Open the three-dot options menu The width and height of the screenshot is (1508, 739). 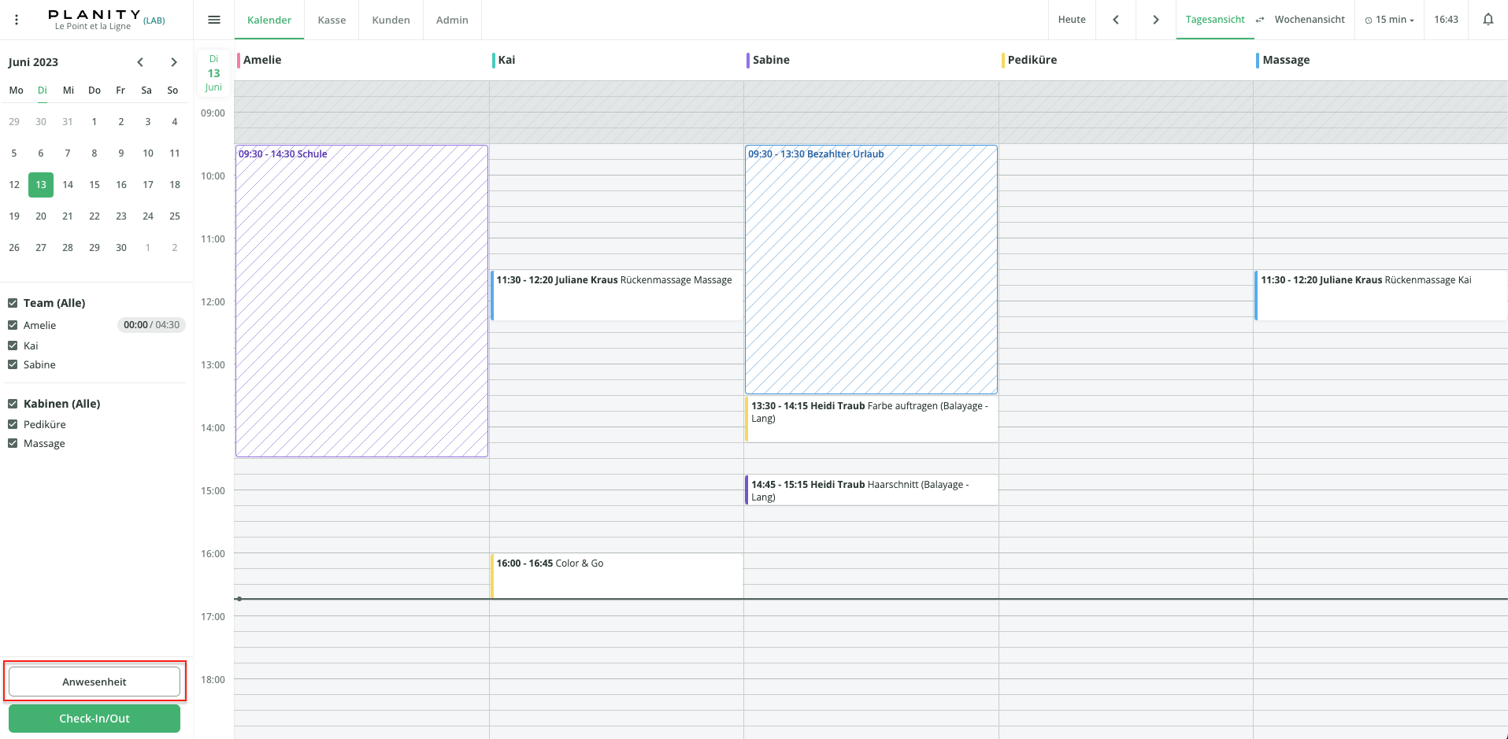(17, 20)
